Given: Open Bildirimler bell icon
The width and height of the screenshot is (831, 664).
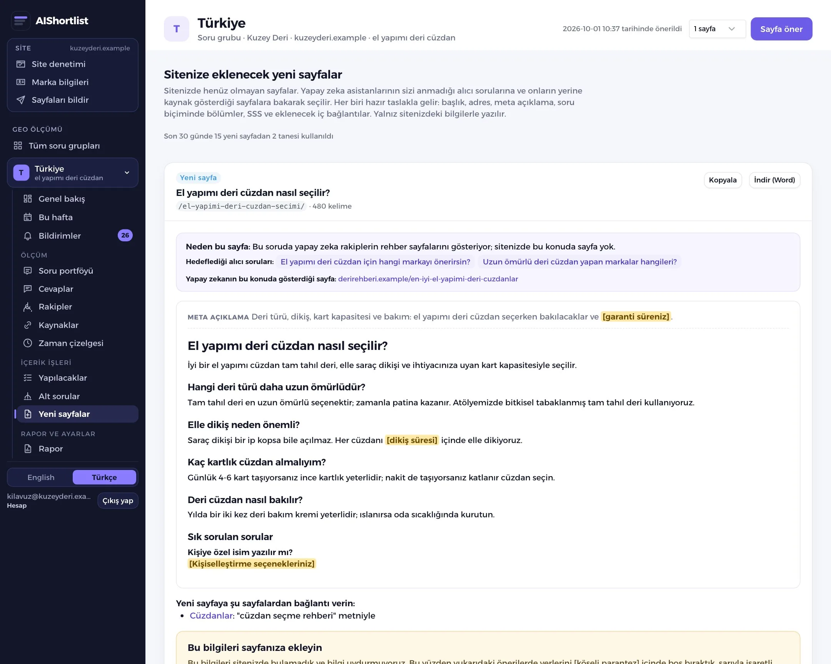Looking at the screenshot, I should [28, 236].
